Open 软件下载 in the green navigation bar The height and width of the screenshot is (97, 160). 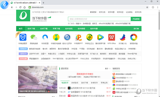[x=31, y=29]
